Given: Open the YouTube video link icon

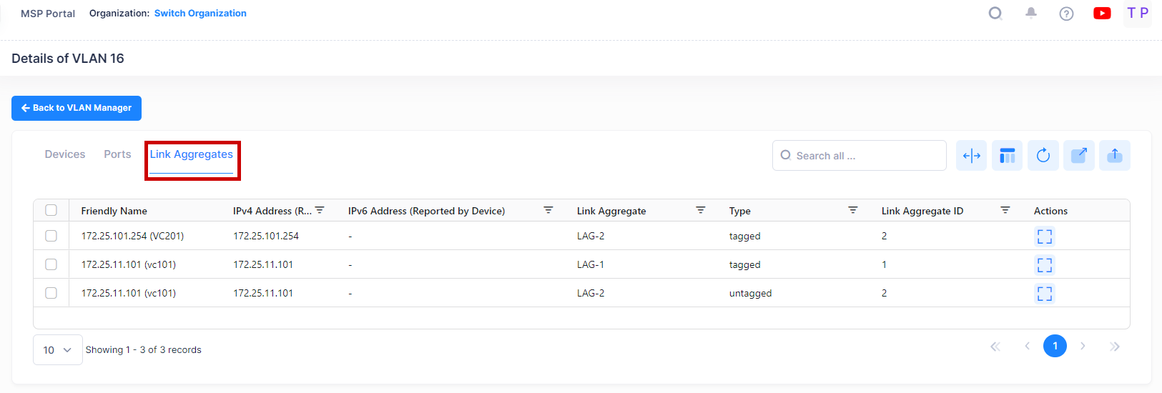Looking at the screenshot, I should tap(1102, 13).
